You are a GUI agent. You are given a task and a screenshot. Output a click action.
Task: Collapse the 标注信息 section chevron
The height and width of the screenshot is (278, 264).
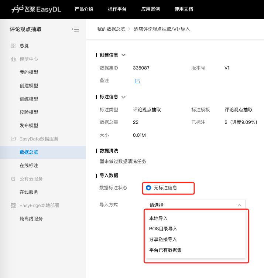[123, 97]
